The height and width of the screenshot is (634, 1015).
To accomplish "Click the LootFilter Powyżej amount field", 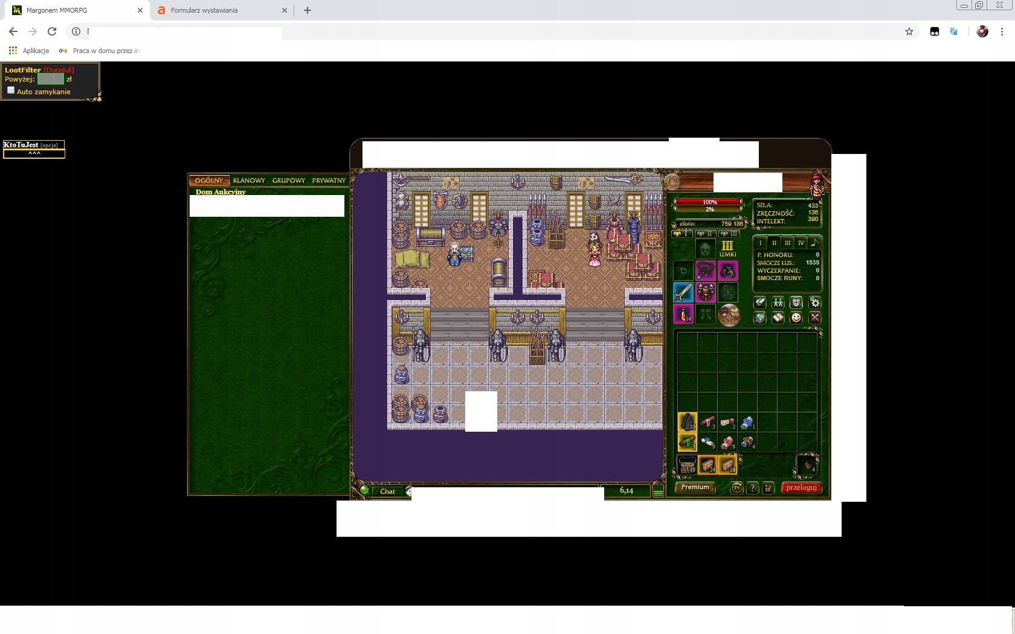I will (x=50, y=79).
